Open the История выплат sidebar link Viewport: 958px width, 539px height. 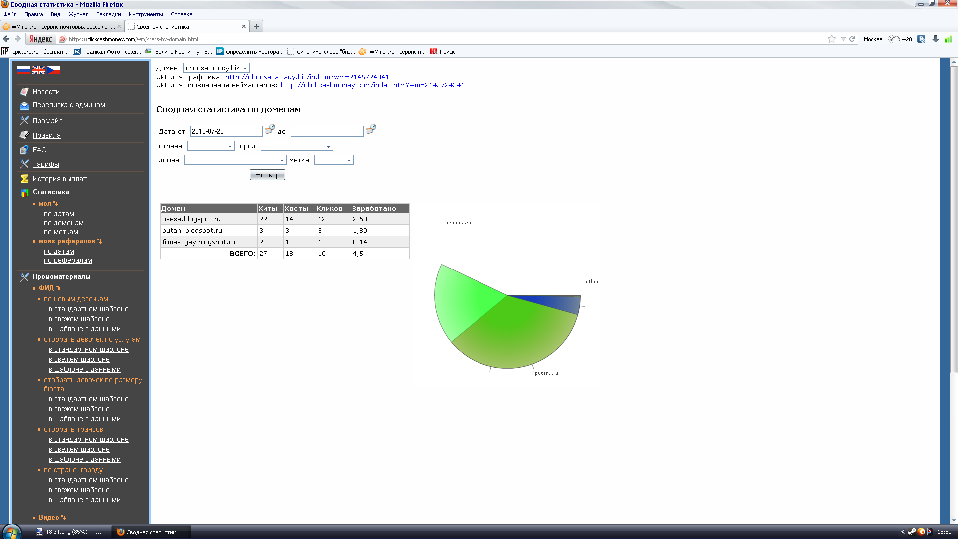click(59, 179)
